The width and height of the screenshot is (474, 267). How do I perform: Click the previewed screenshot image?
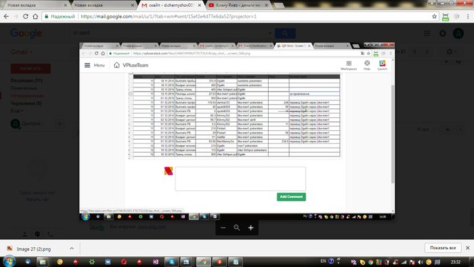tap(237, 131)
